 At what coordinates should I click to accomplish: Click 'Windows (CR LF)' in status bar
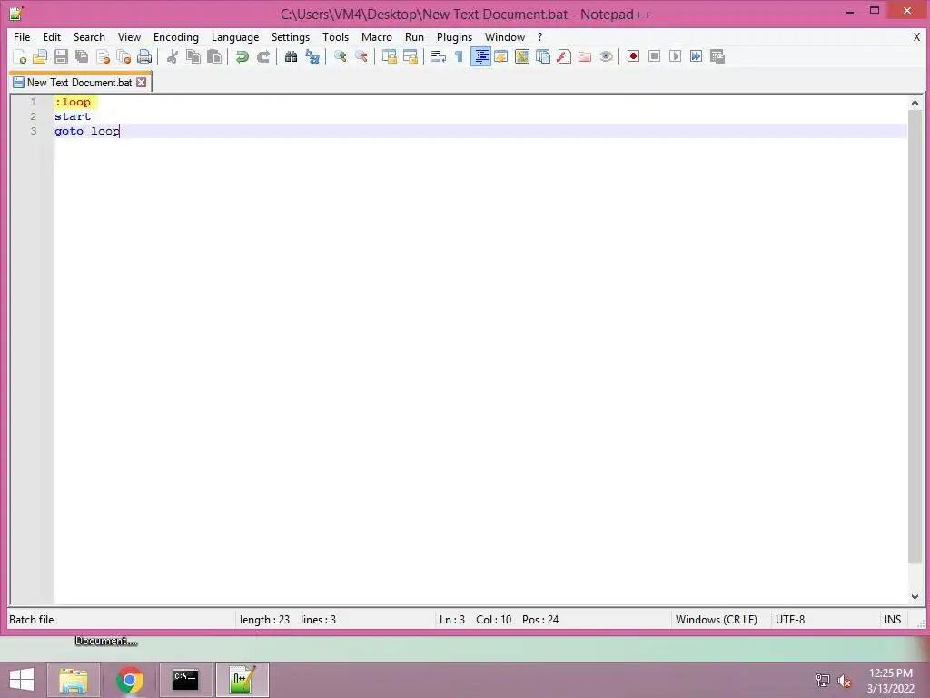point(717,620)
